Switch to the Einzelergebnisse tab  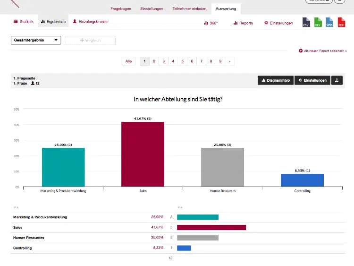90,22
